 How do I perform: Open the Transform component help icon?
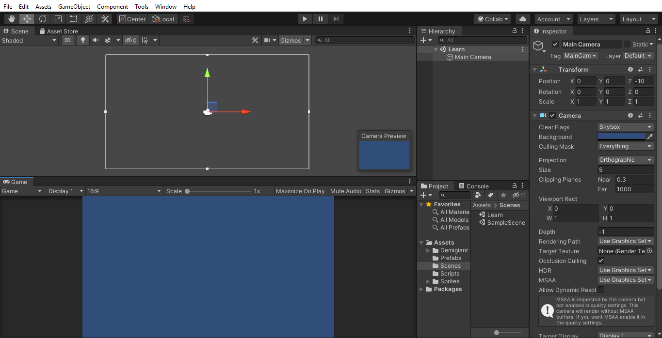point(630,69)
